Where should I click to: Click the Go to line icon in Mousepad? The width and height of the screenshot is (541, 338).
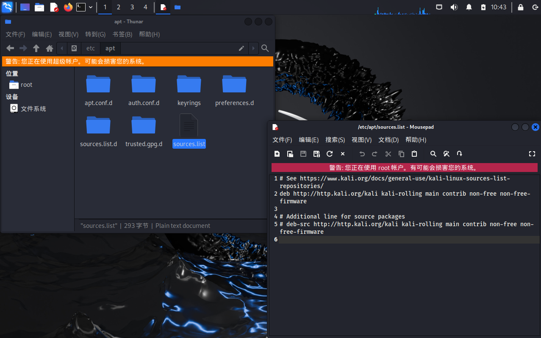click(x=460, y=154)
